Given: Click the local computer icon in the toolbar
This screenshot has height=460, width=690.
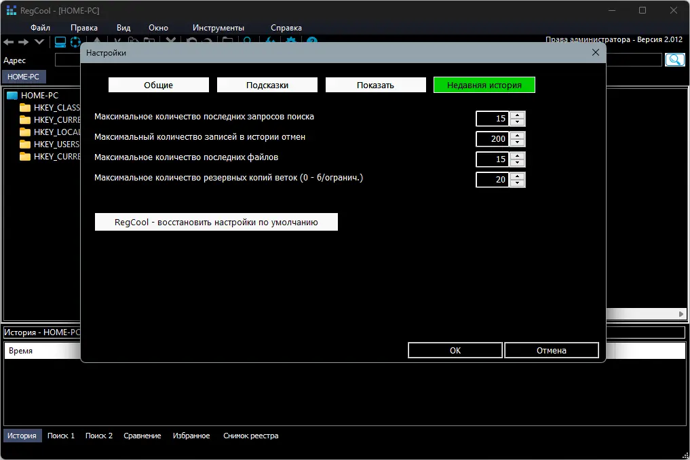Looking at the screenshot, I should 60,42.
